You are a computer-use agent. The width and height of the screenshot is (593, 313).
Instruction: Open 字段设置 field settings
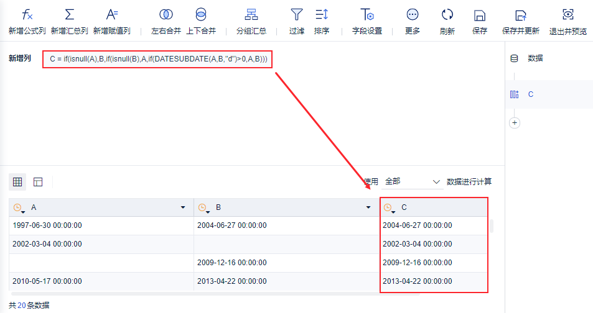(367, 22)
